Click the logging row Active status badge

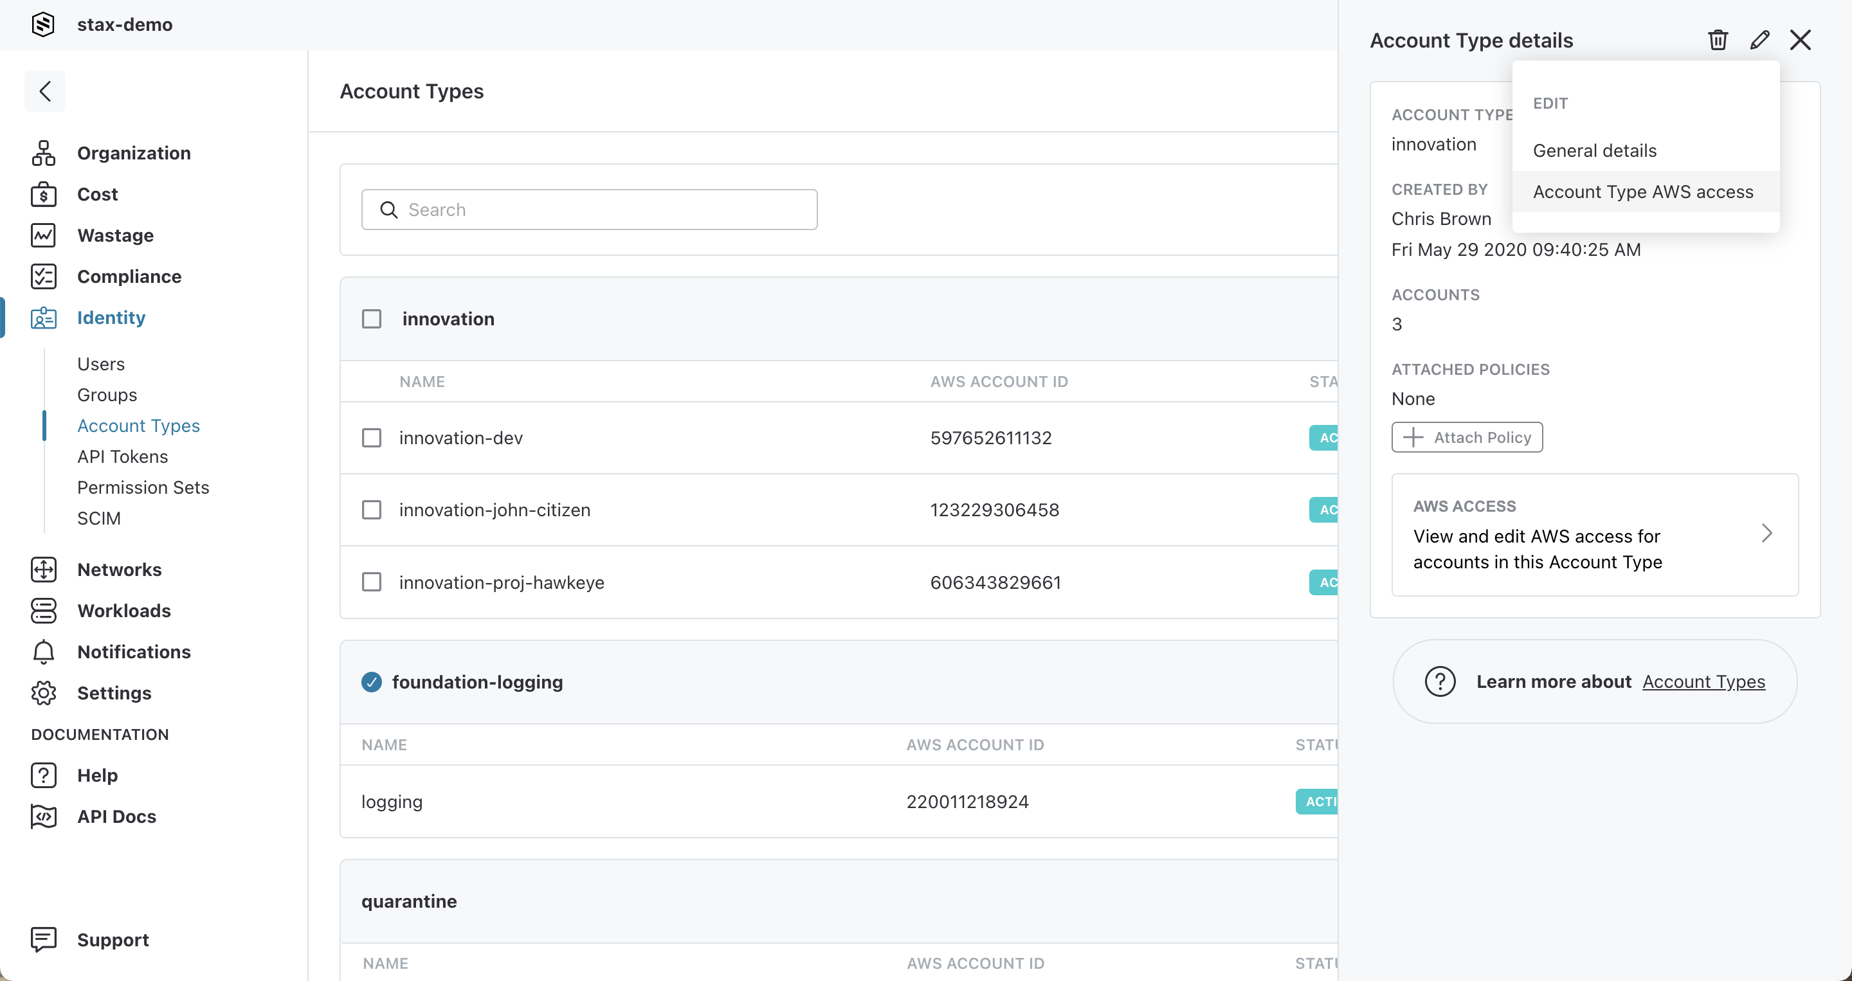pos(1316,802)
